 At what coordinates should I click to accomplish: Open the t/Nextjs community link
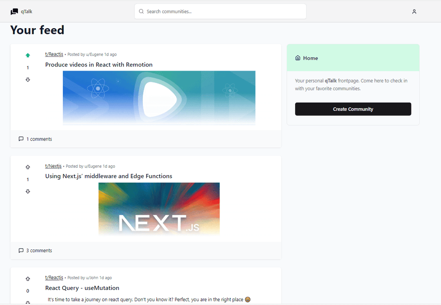click(53, 166)
